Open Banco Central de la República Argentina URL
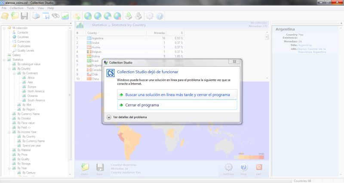344x183 pixels. (x=312, y=50)
